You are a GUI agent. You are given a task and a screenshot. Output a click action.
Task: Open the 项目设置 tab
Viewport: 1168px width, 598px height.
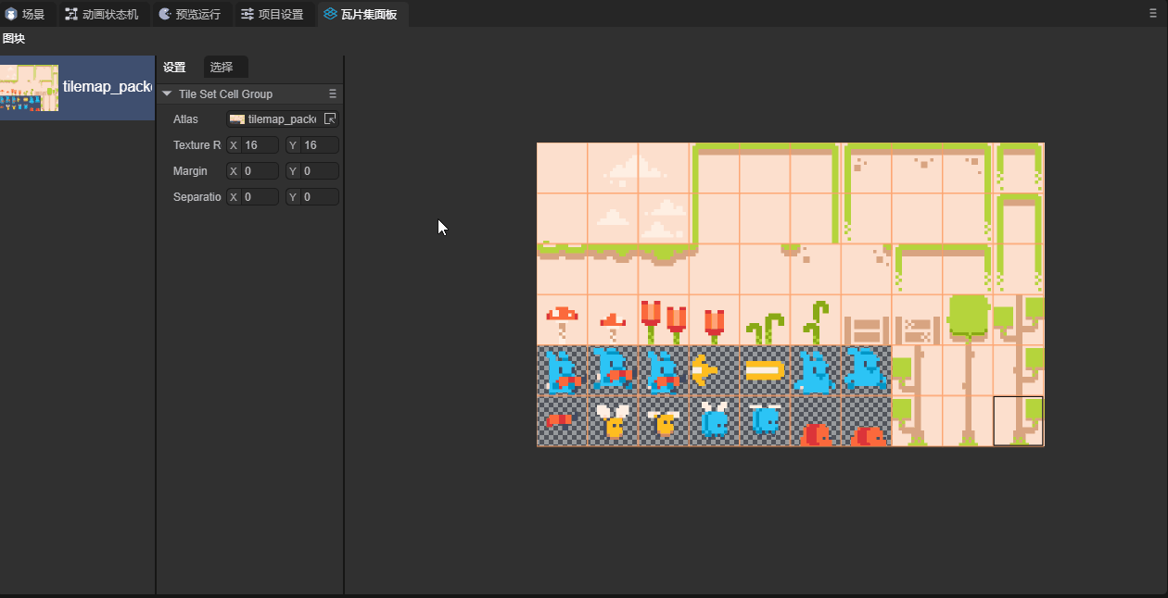click(x=273, y=14)
